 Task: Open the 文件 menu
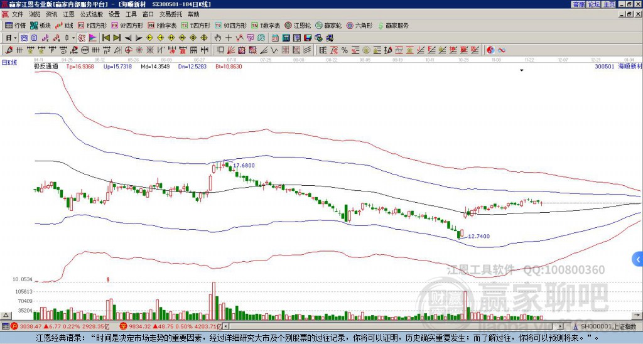click(18, 14)
